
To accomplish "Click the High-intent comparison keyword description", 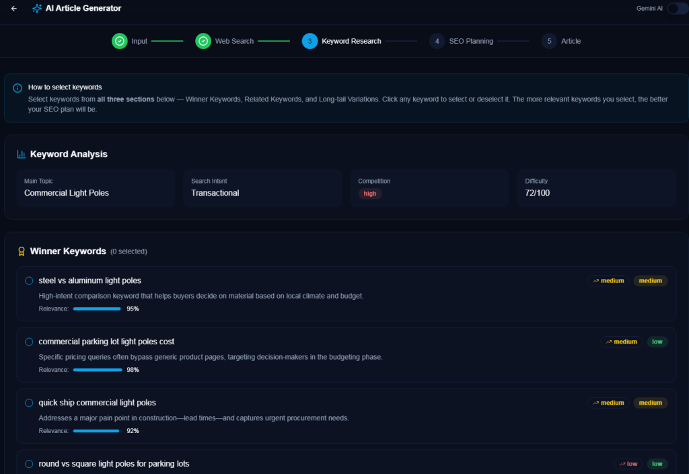I will click(x=201, y=296).
